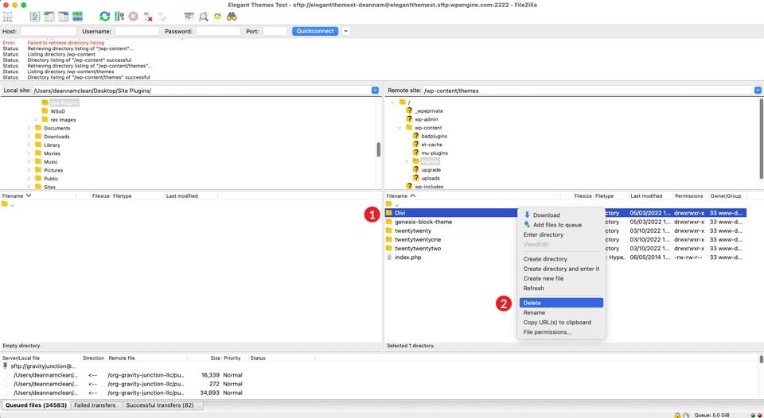The width and height of the screenshot is (764, 418).
Task: Click the Synchronized browsing icon
Action: pyautogui.click(x=217, y=16)
